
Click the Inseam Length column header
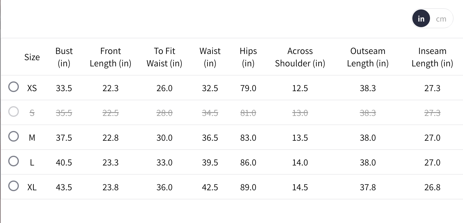(x=432, y=57)
